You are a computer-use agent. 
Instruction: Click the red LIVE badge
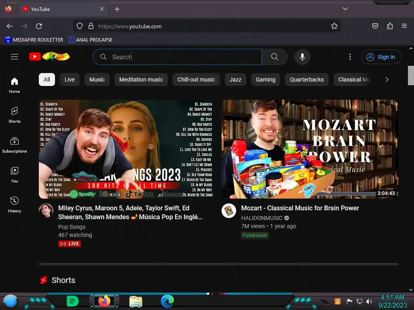pyautogui.click(x=70, y=244)
